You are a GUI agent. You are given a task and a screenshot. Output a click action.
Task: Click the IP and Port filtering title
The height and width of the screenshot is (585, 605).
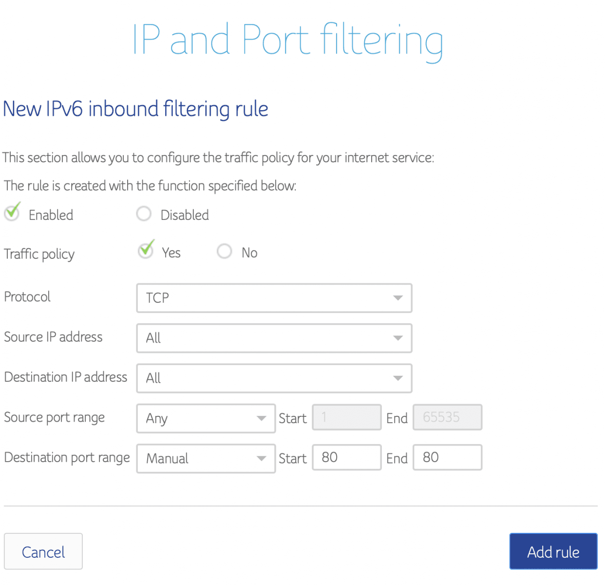(x=287, y=39)
